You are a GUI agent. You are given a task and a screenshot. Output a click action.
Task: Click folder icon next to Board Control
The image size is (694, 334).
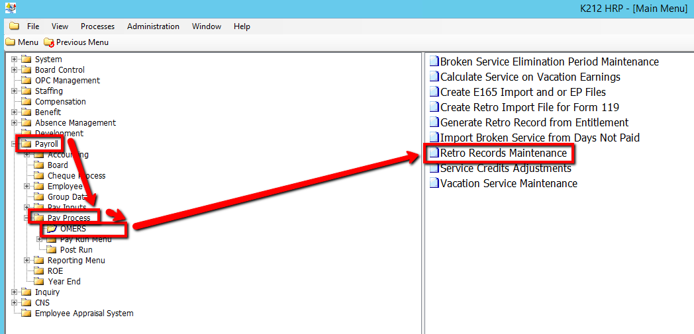coord(26,70)
